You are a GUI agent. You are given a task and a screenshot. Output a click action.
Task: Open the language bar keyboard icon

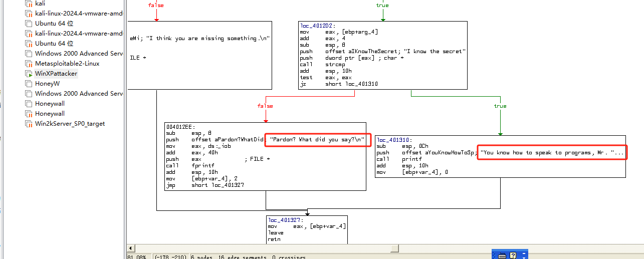[502, 255]
